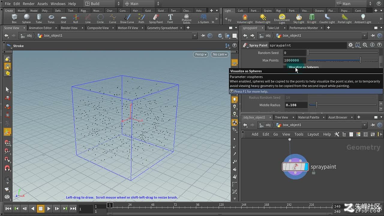The image size is (384, 216).
Task: Switch to the Performance Monitor tab
Action: [x=304, y=28]
